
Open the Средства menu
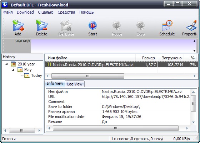point(66,12)
